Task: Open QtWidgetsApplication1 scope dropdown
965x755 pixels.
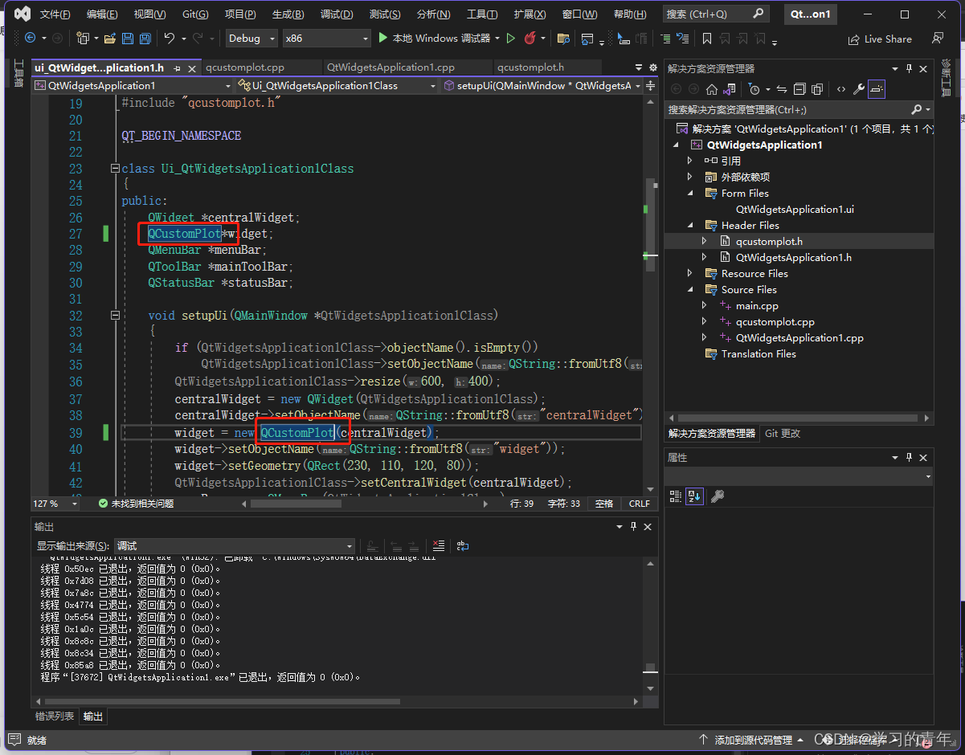Action: click(133, 85)
